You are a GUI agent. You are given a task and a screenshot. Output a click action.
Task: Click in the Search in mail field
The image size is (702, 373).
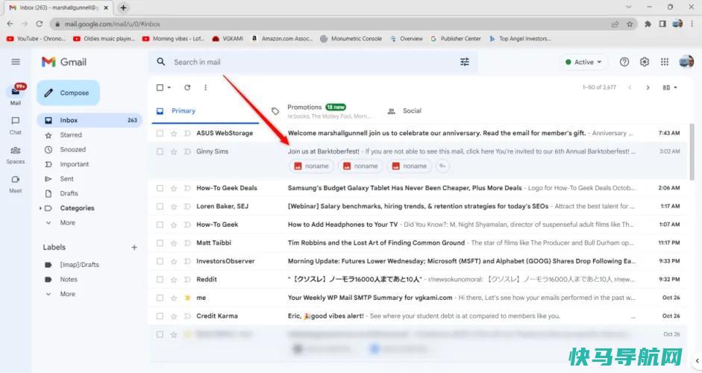[x=313, y=62]
